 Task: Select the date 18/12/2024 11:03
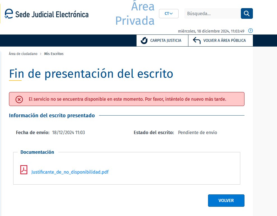68,133
